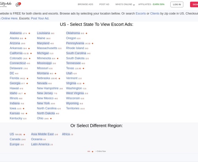Open the New York state link
This screenshot has width=198, height=162.
pyautogui.click(x=43, y=103)
